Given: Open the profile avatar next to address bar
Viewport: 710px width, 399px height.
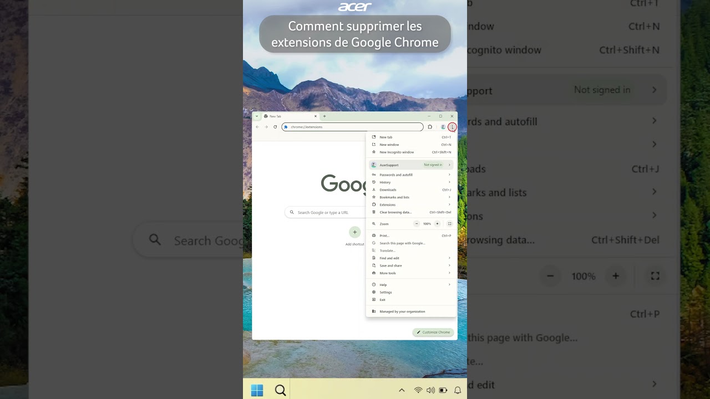Looking at the screenshot, I should 443,127.
